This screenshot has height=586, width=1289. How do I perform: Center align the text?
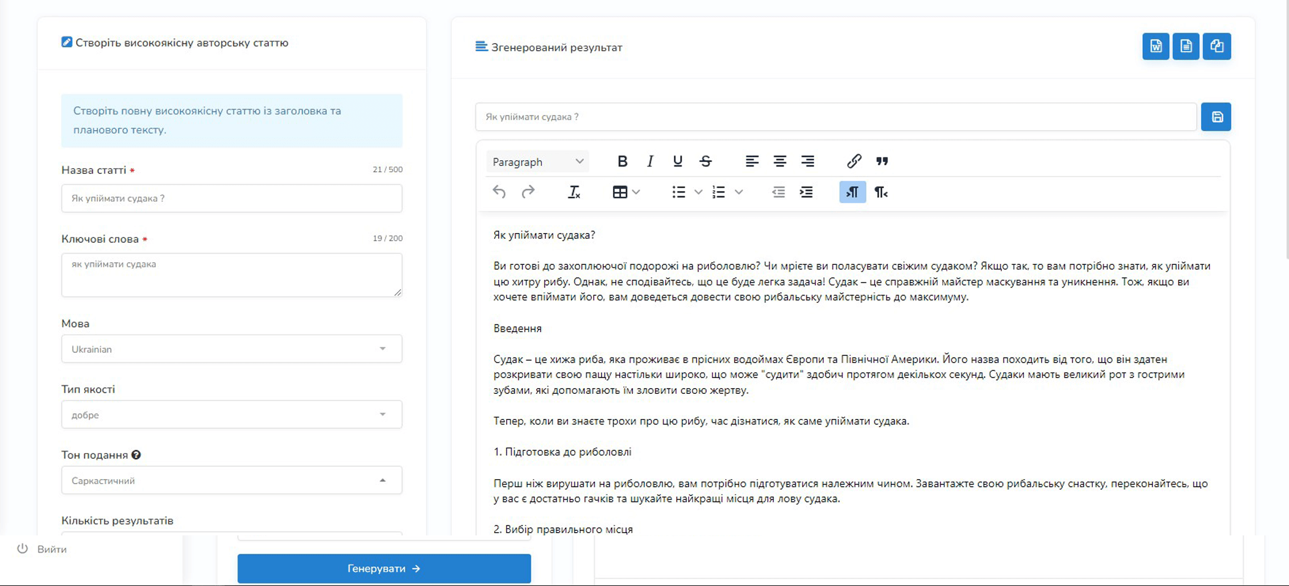pos(780,161)
